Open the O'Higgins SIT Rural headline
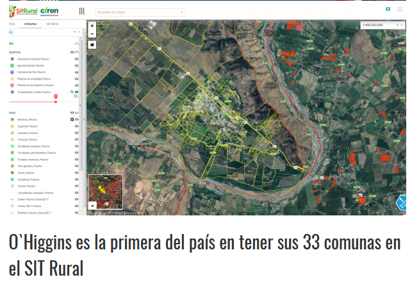 (204, 255)
